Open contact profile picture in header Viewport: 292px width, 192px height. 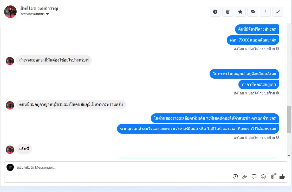tap(10, 12)
